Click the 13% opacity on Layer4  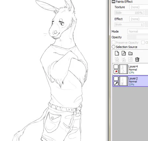click(x=131, y=72)
